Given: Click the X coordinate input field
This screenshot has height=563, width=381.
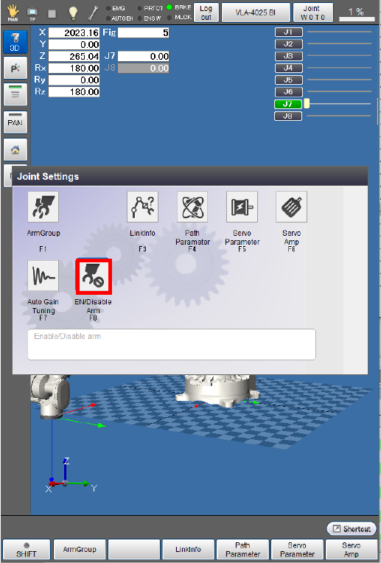Looking at the screenshot, I should (x=74, y=32).
